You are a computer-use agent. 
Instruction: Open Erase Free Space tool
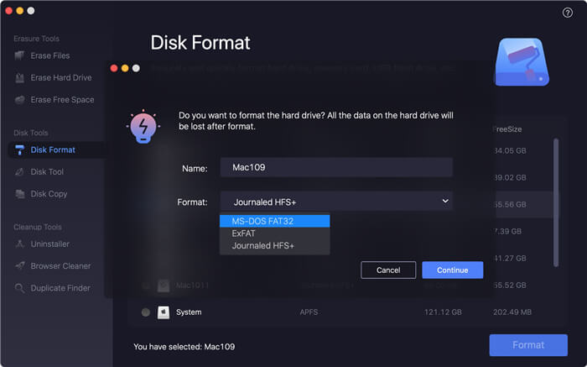[62, 100]
